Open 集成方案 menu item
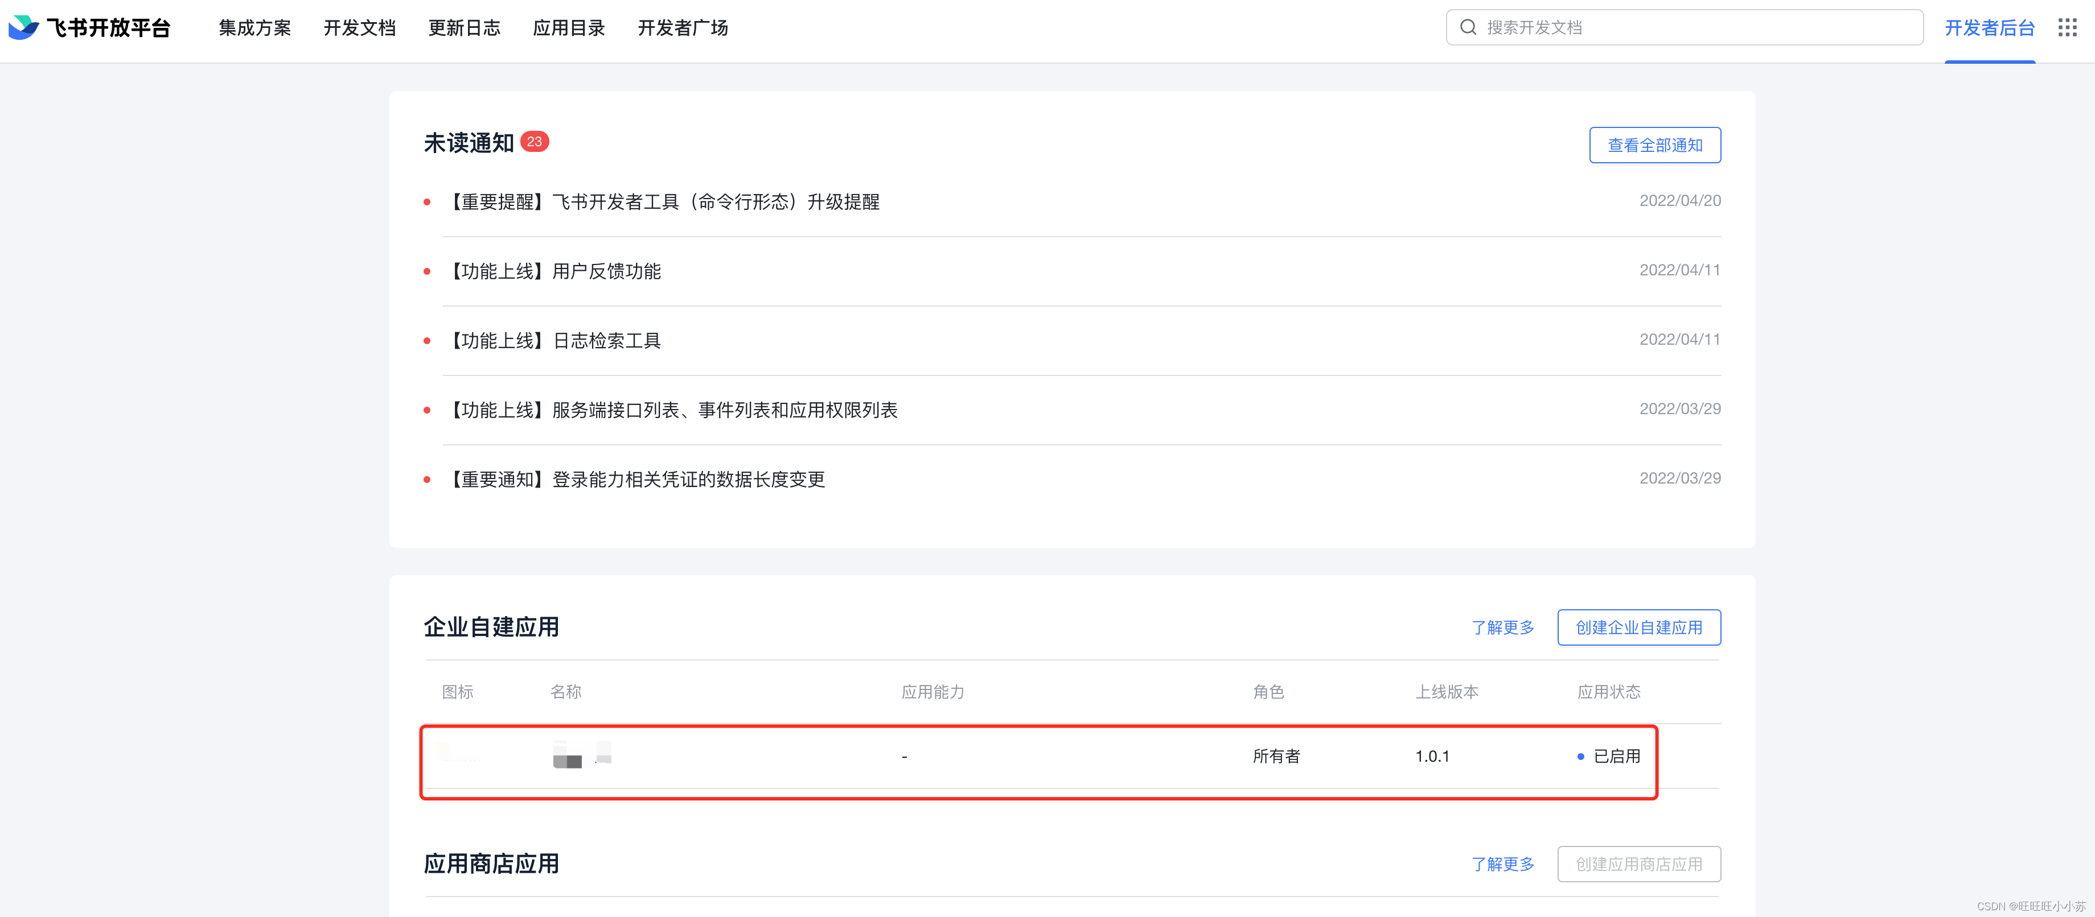This screenshot has width=2095, height=917. click(254, 28)
